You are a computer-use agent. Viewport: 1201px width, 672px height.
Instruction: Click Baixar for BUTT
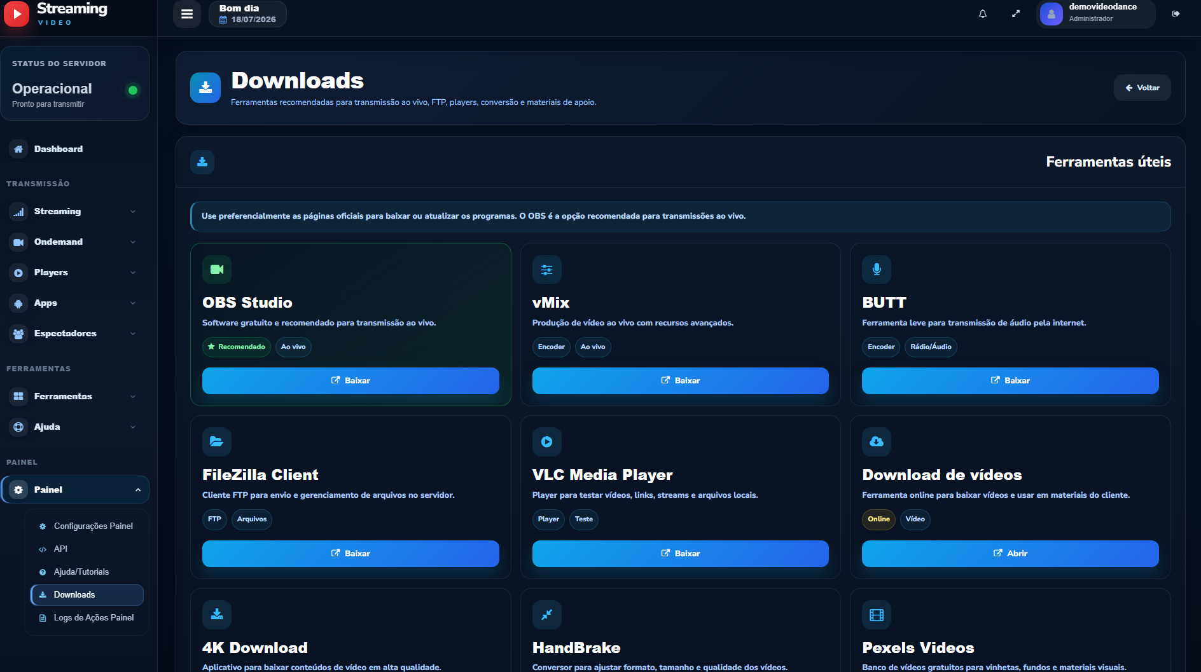[1010, 380]
